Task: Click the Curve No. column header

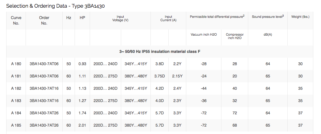Action: click(16, 20)
